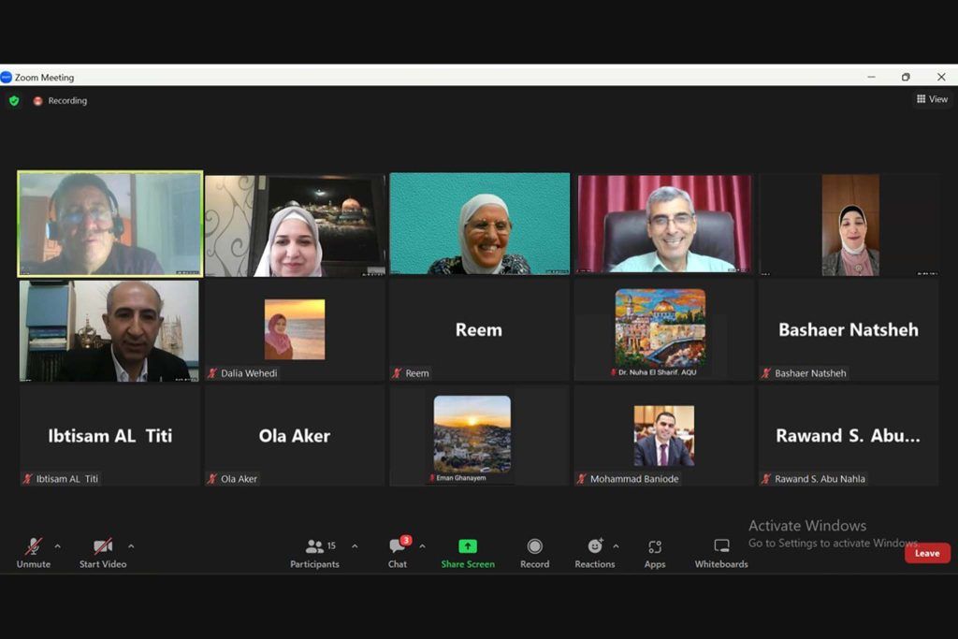Unmute the microphone
958x639 pixels.
tap(34, 554)
